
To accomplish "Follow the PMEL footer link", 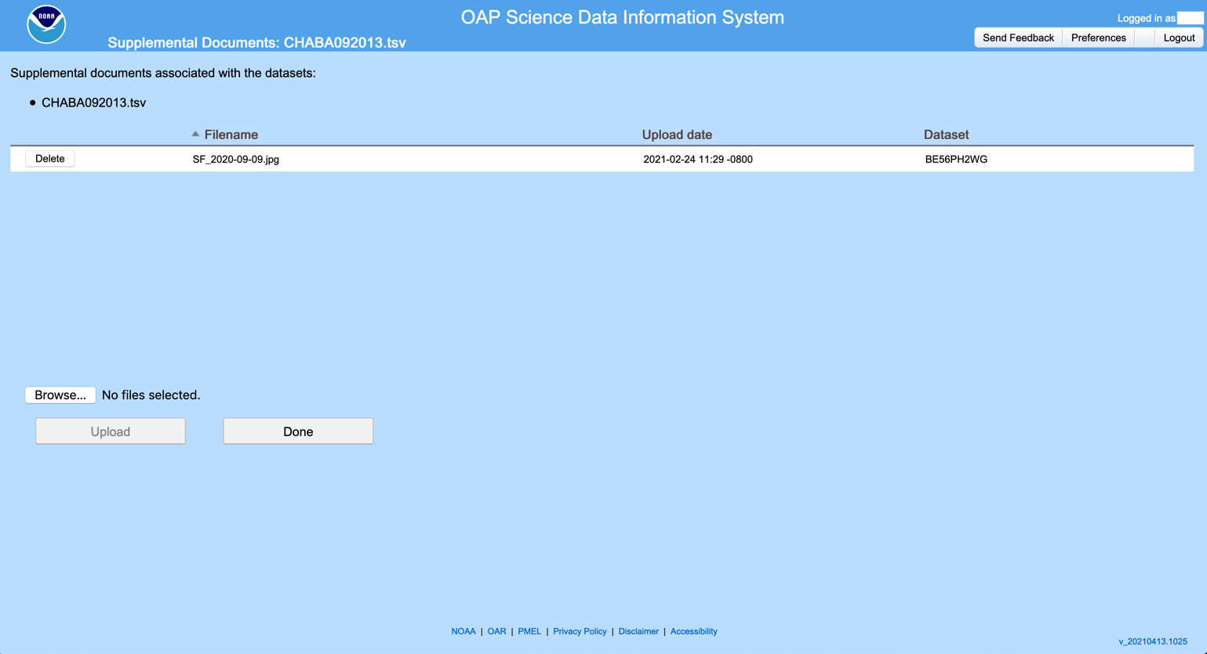I will (529, 631).
